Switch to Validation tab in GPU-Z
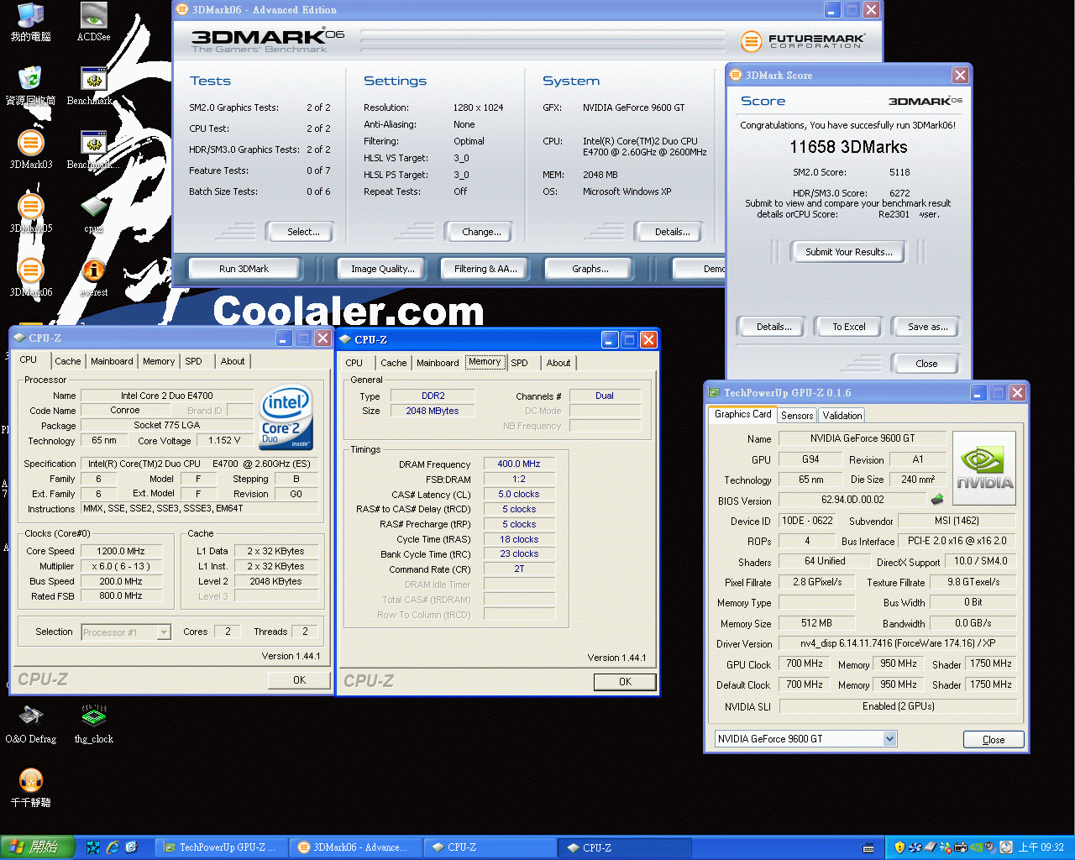Screen dimensions: 1075x860 (842, 415)
